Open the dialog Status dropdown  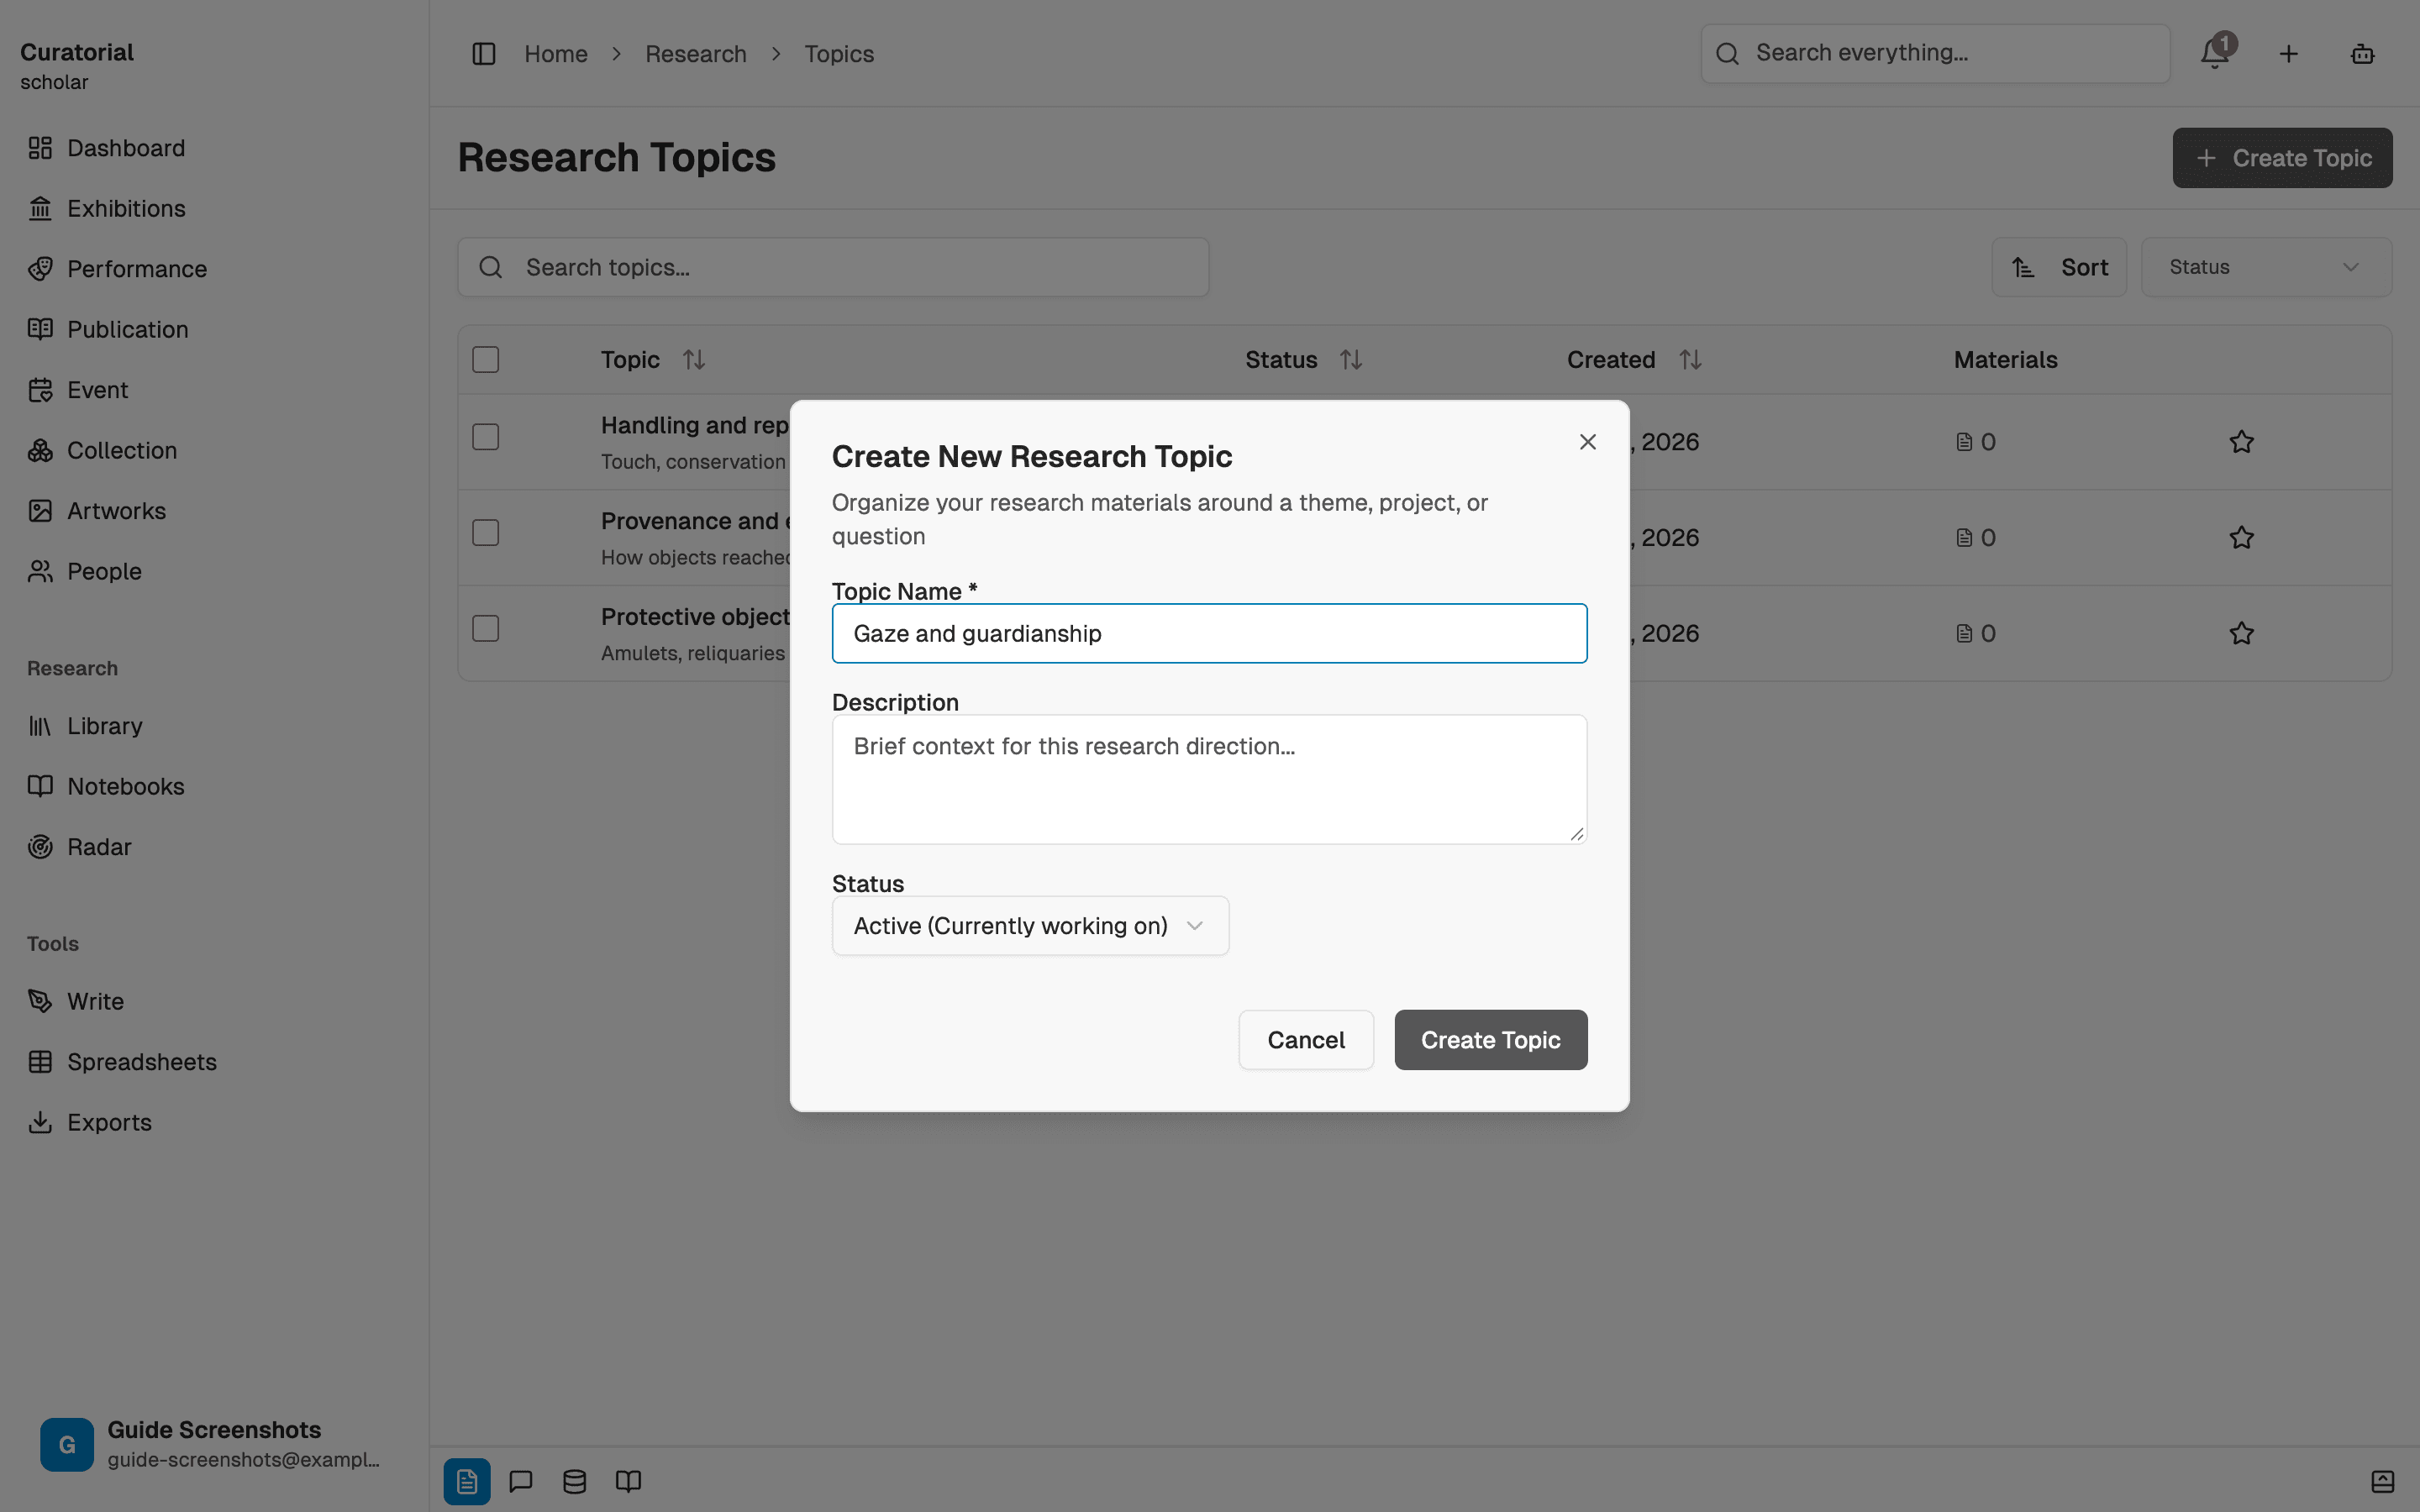tap(1030, 926)
